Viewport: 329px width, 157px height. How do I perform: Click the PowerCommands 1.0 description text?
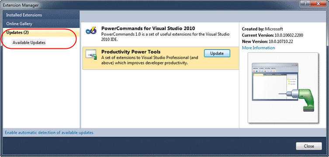pos(165,37)
